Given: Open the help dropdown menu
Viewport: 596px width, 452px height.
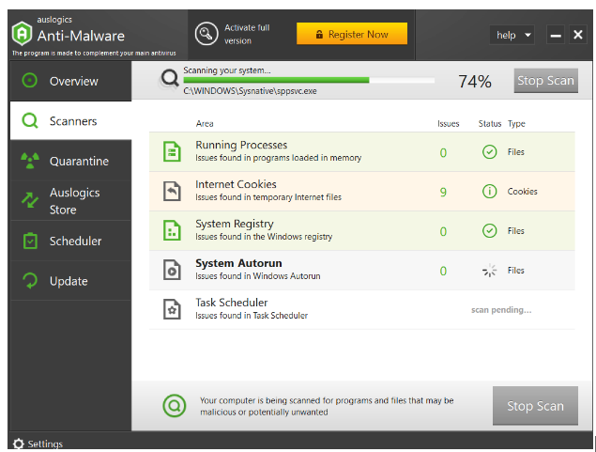Looking at the screenshot, I should click(512, 35).
